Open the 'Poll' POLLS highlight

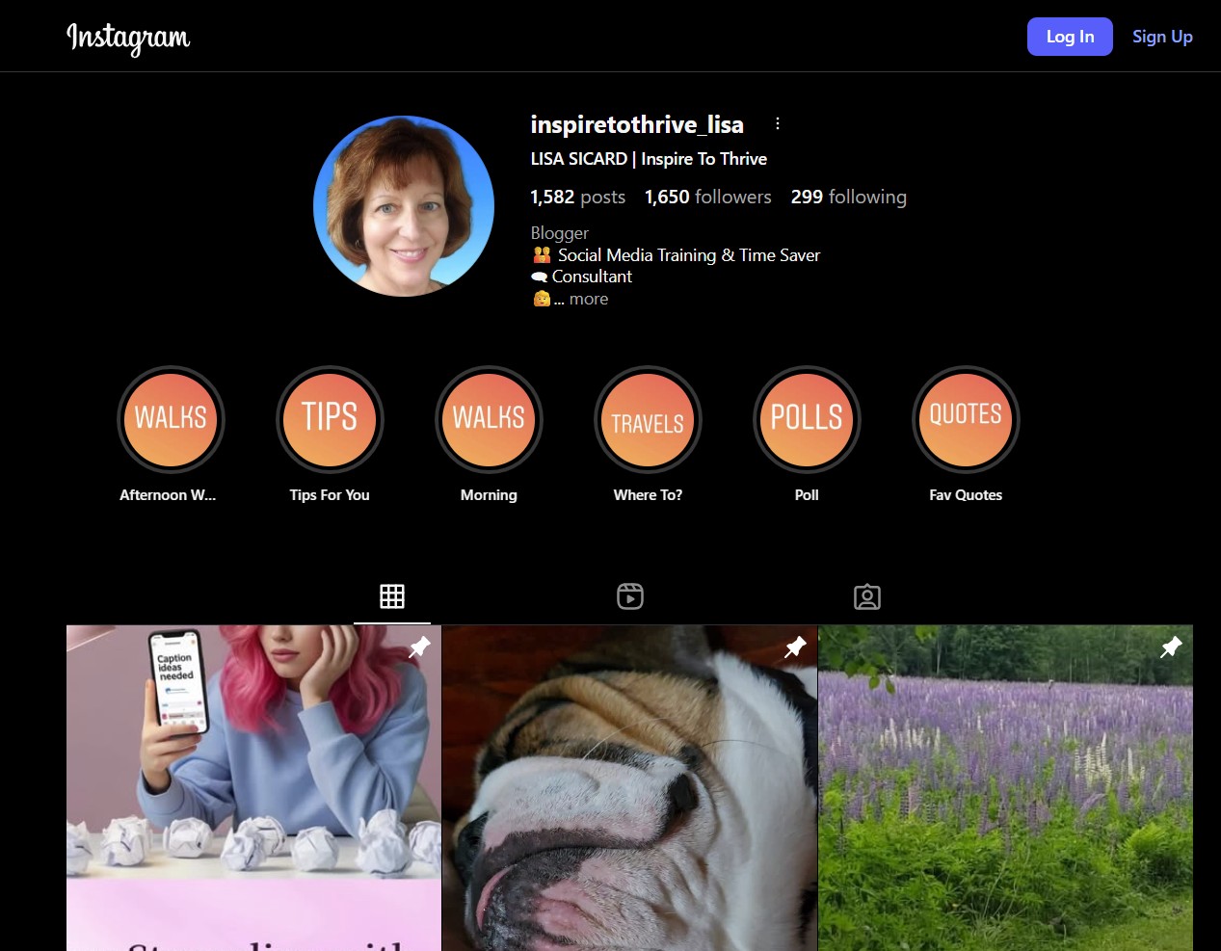(807, 419)
